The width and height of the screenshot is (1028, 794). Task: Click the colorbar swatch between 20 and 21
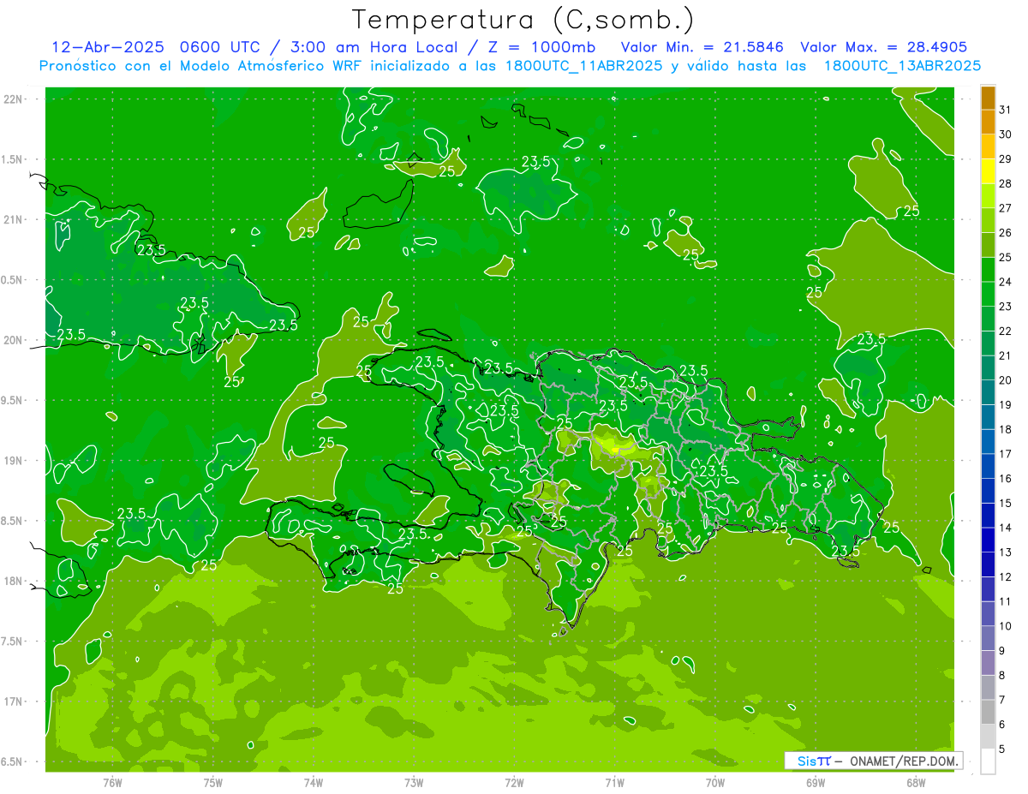[988, 368]
